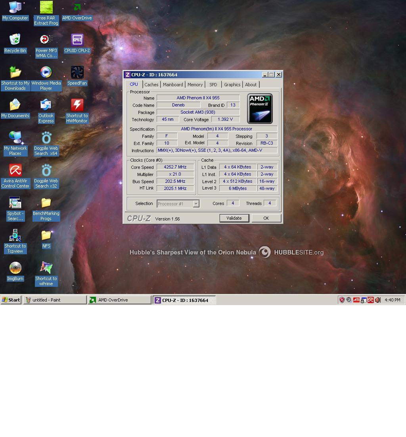The height and width of the screenshot is (437, 406).
Task: Click the 48-way Level 3 associativity
Action: [267, 188]
